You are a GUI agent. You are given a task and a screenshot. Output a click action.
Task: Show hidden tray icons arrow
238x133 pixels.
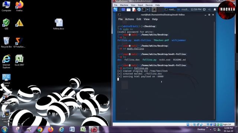pos(210,130)
